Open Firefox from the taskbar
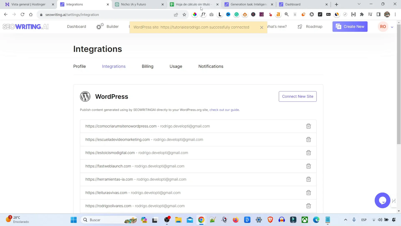Viewport: 401px width, 226px height. click(x=235, y=220)
